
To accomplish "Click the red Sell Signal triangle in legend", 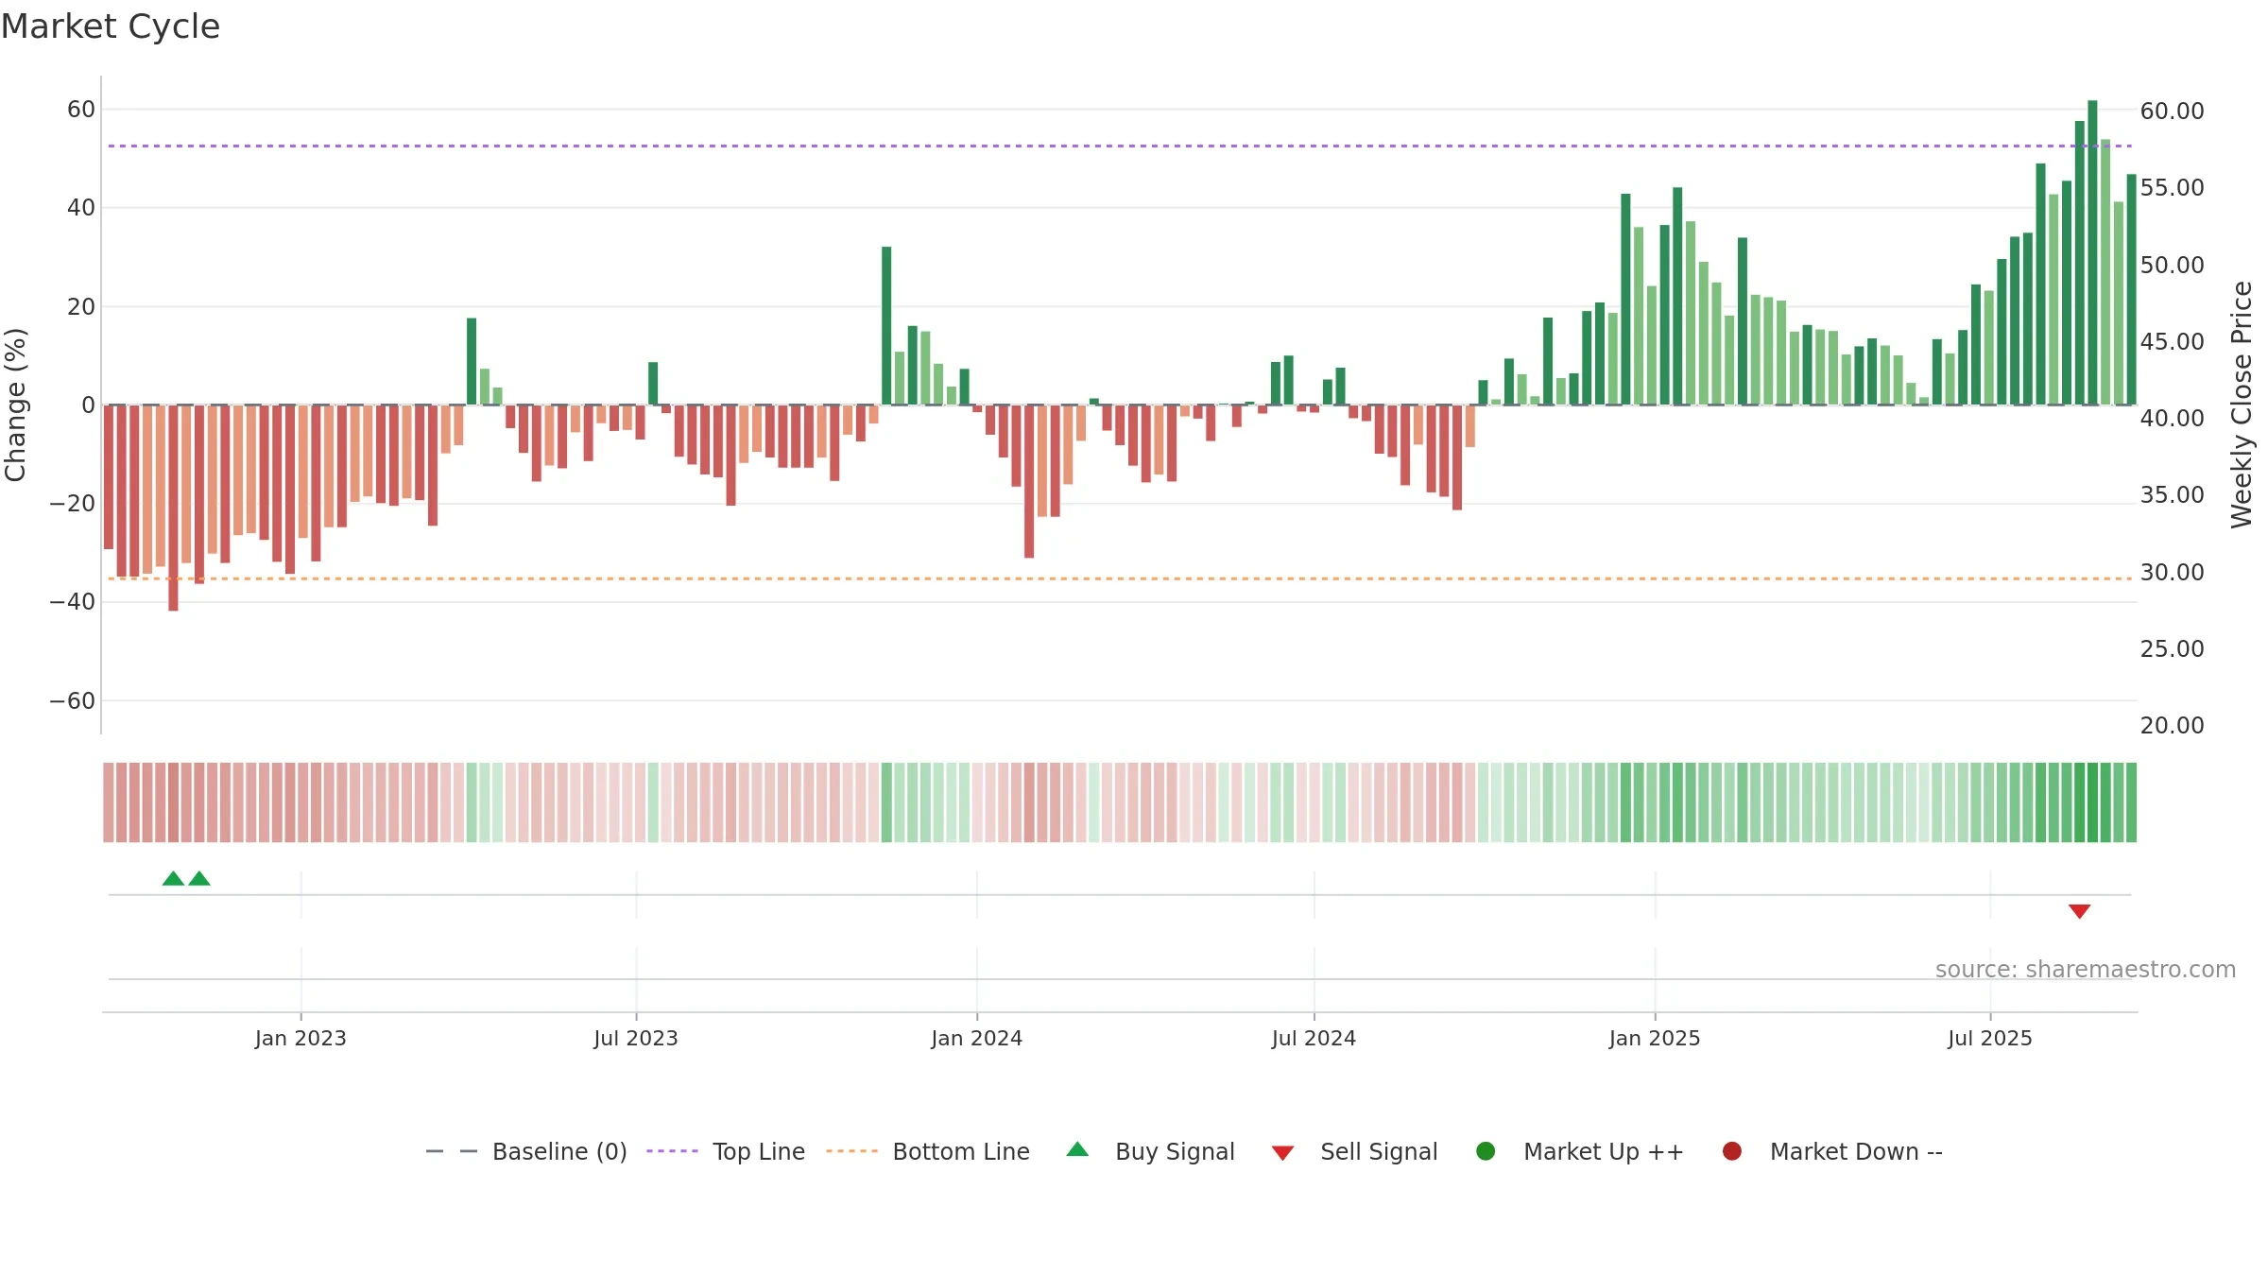I will (x=1282, y=1153).
